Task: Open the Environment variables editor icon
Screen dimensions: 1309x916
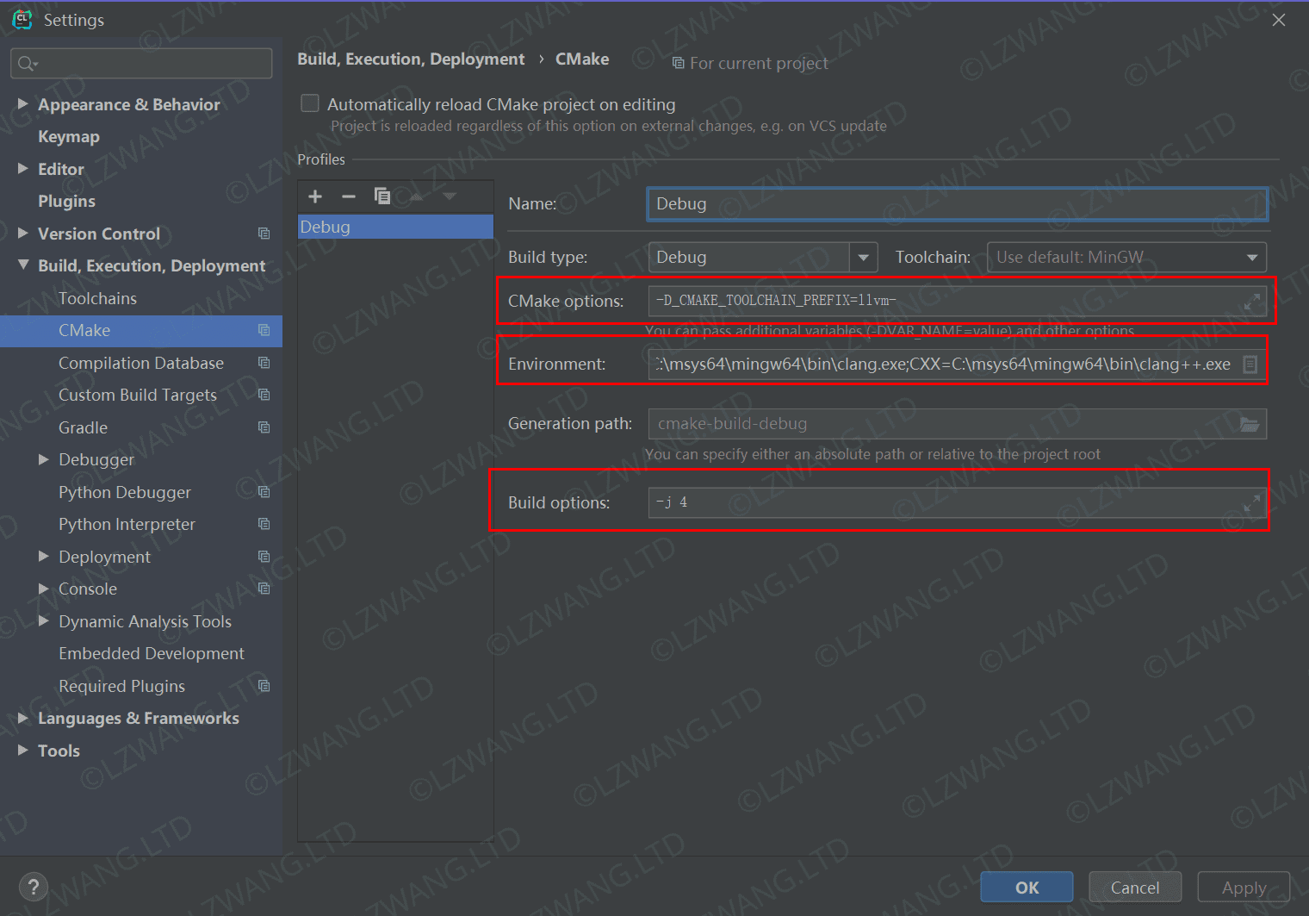Action: coord(1250,365)
